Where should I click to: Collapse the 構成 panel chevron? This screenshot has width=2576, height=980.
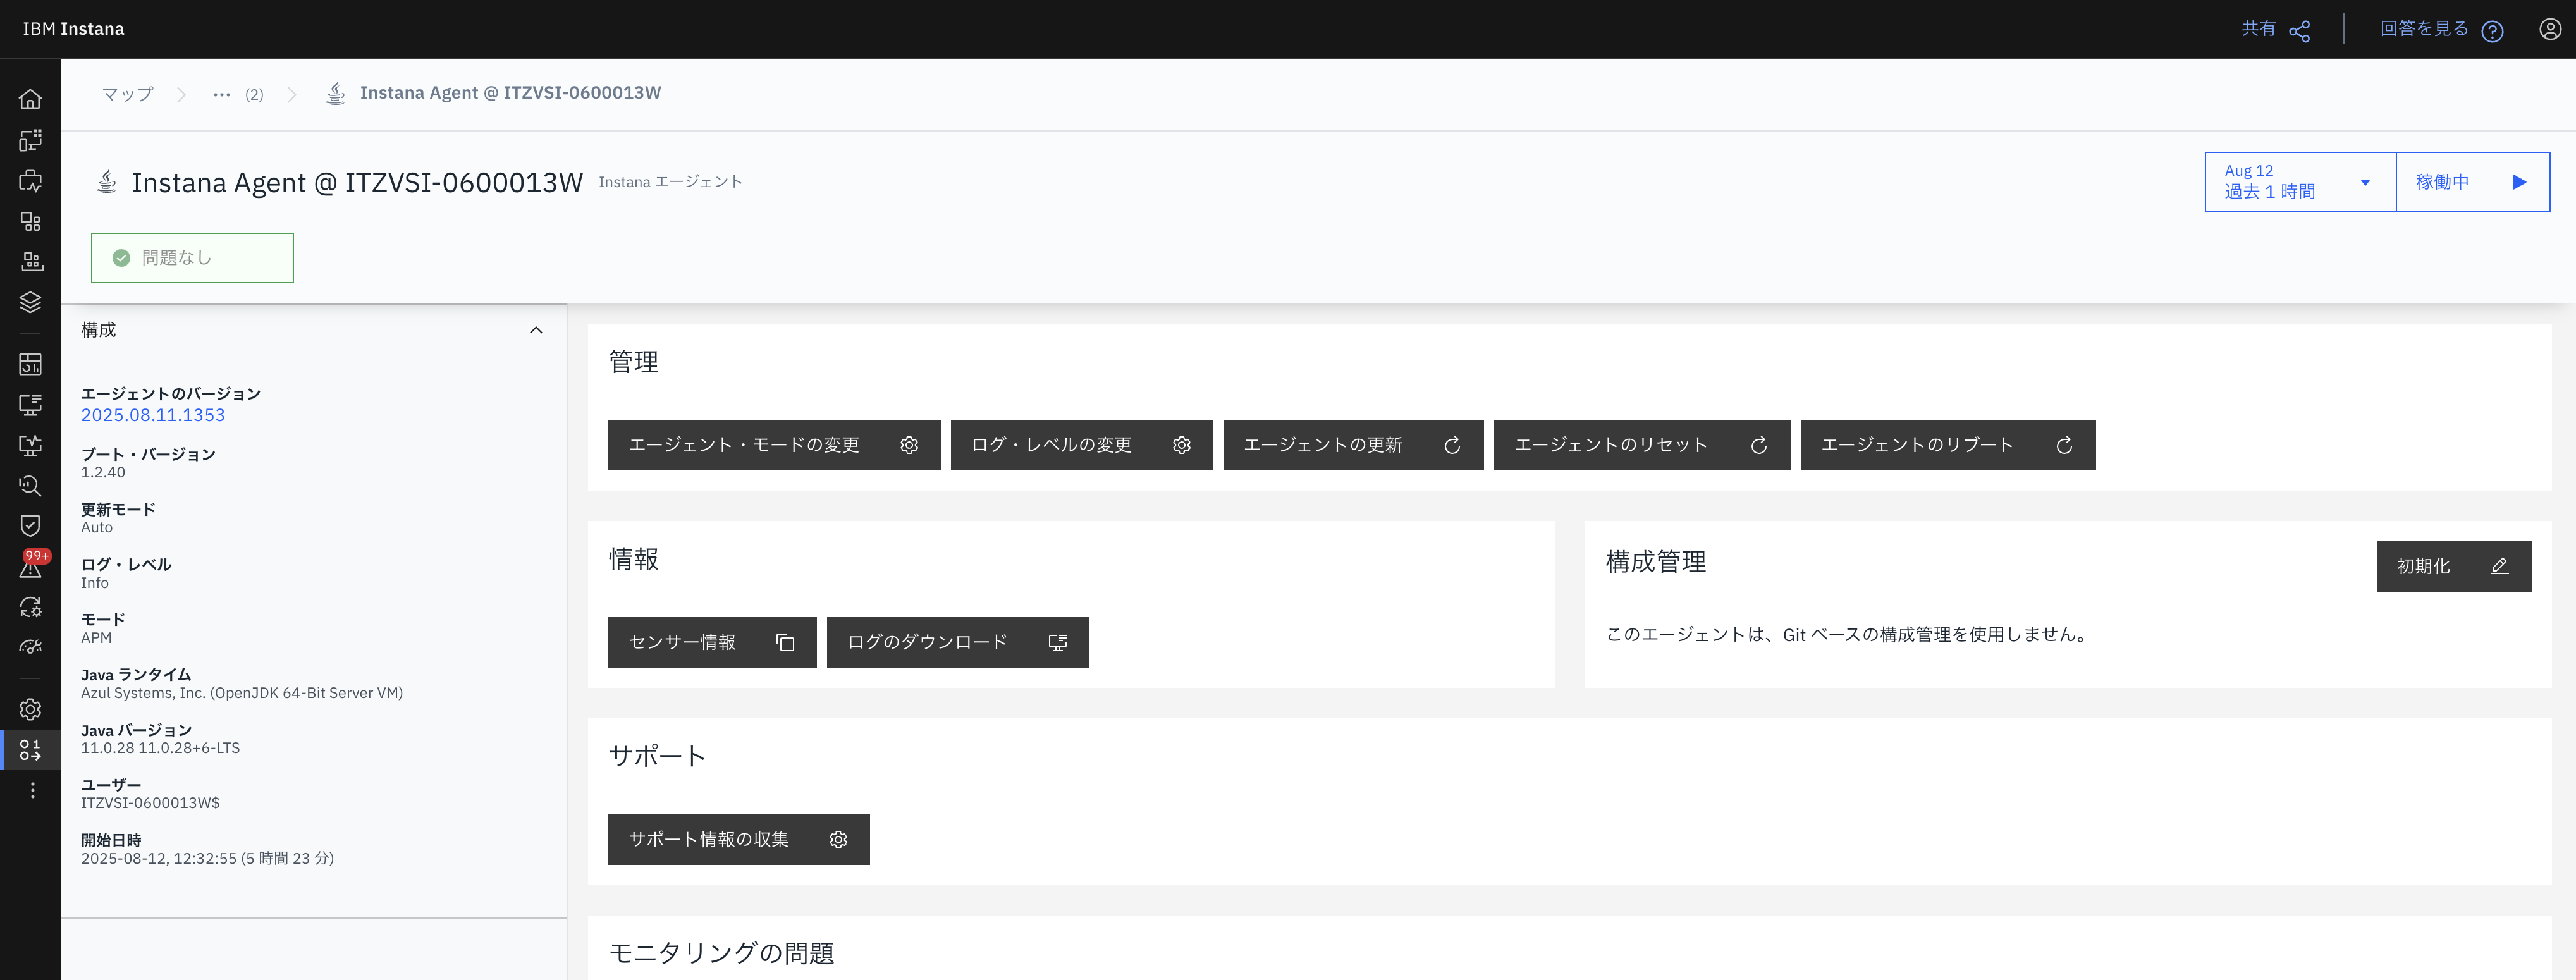click(536, 330)
